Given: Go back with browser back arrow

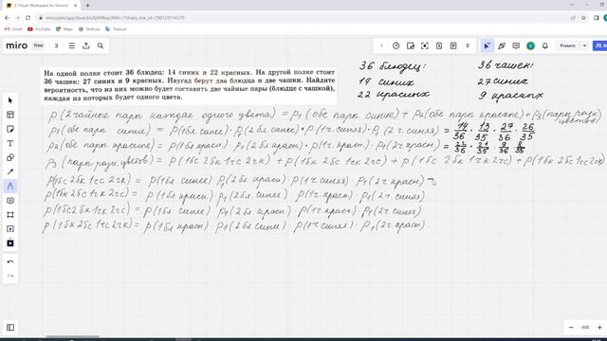Looking at the screenshot, I should click(7, 18).
